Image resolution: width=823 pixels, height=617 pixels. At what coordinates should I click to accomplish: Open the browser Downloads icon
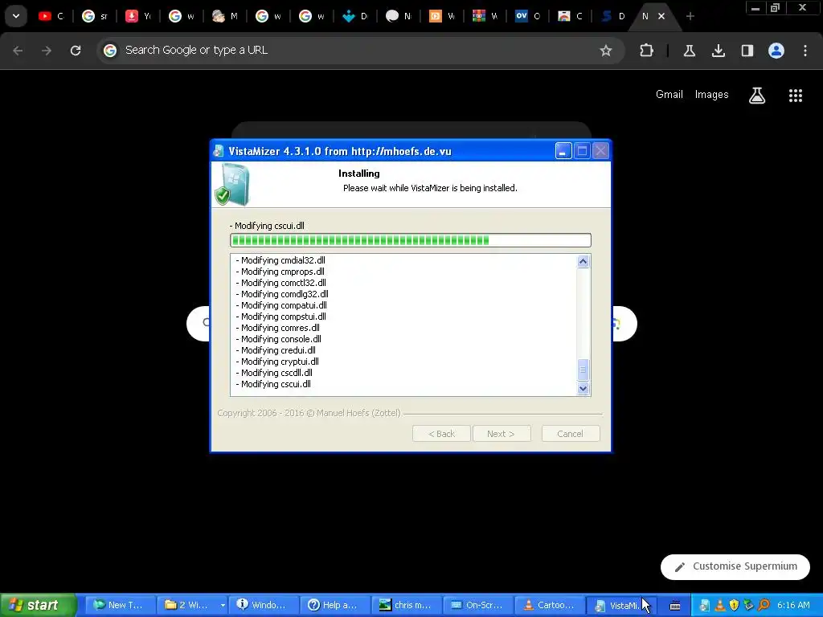pos(718,51)
